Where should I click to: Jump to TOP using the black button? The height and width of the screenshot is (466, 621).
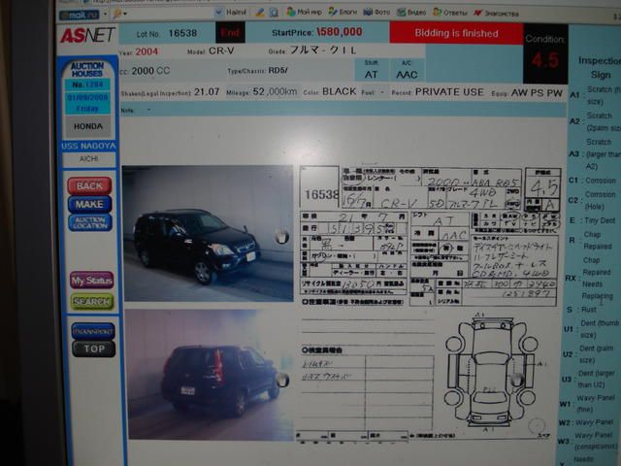click(94, 349)
